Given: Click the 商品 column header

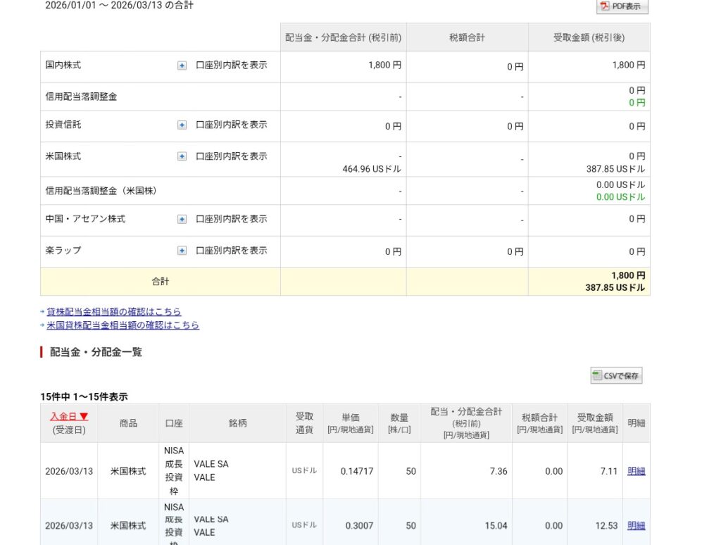Looking at the screenshot, I should (128, 423).
